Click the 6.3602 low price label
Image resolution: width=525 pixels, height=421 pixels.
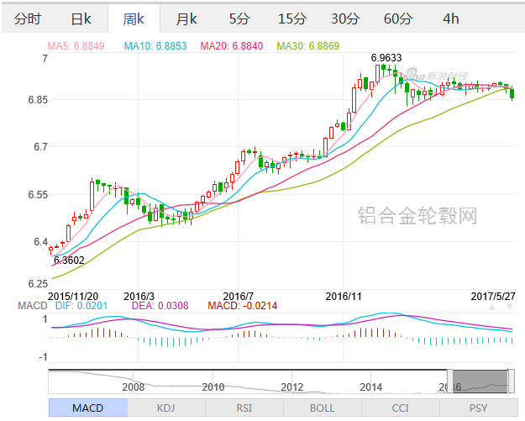pos(69,260)
